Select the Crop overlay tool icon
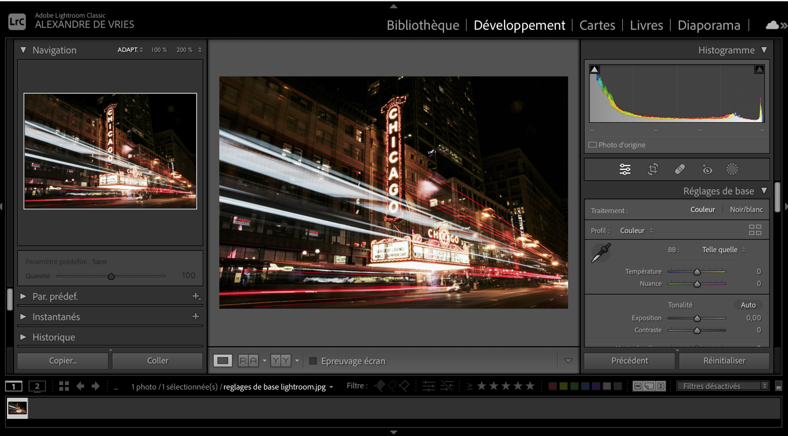Image resolution: width=788 pixels, height=436 pixels. click(653, 169)
